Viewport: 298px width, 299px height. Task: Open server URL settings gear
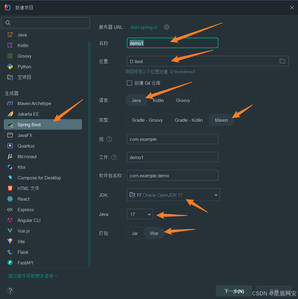tap(166, 27)
